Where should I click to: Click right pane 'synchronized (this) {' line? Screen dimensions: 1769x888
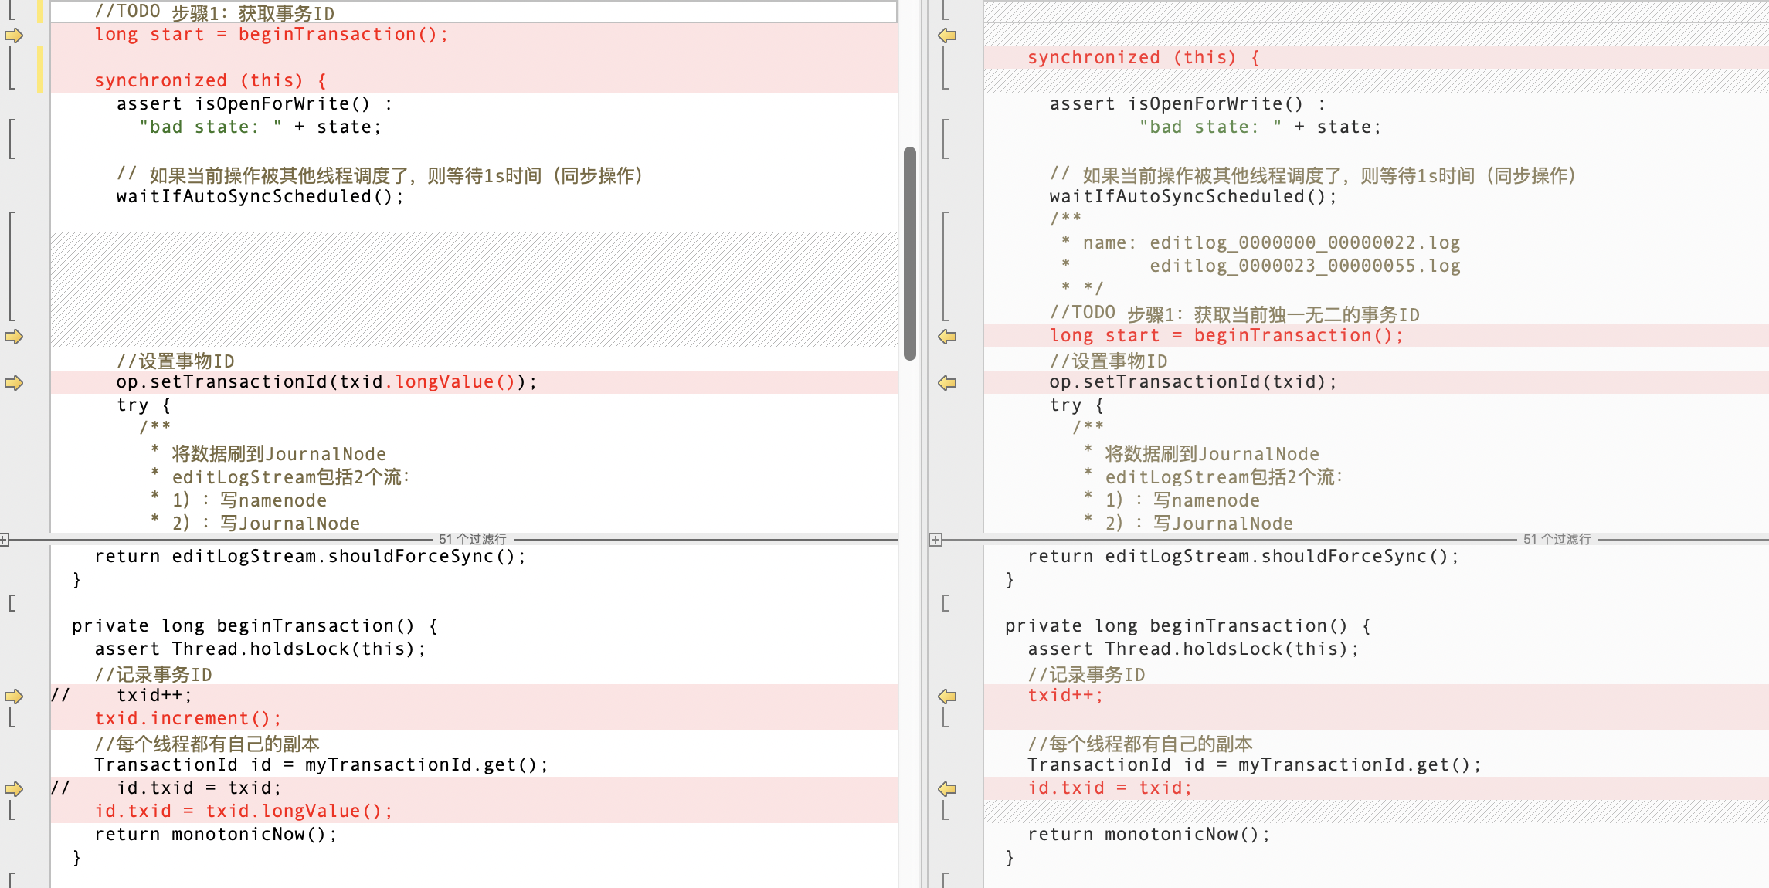tap(1143, 58)
